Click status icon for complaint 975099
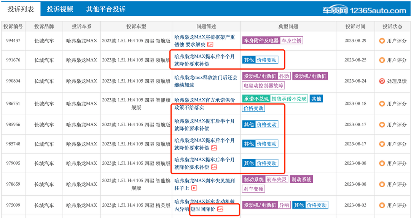Screen dimensions: 411x218 (382, 205)
